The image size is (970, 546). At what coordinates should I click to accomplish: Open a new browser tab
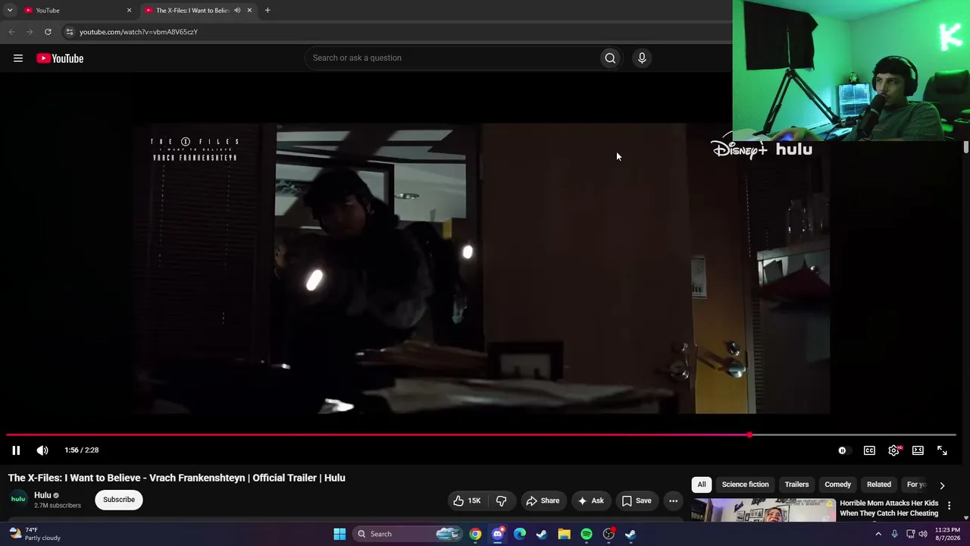(268, 11)
